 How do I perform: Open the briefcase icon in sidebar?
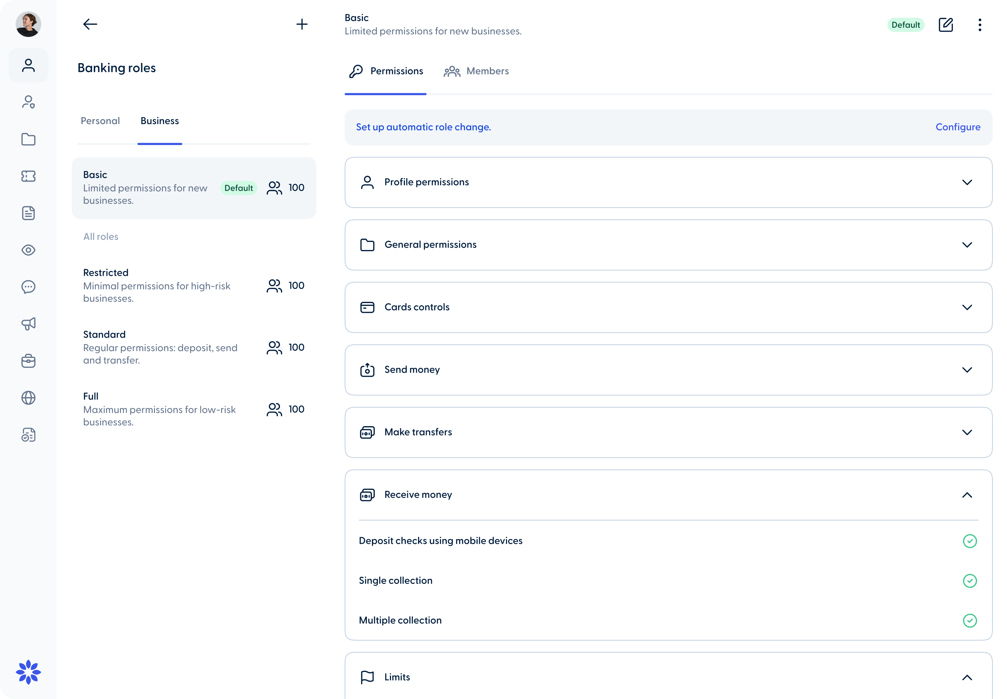coord(29,361)
